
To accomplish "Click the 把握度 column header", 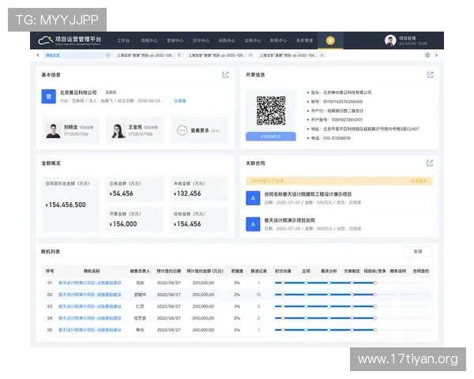I will [x=237, y=271].
